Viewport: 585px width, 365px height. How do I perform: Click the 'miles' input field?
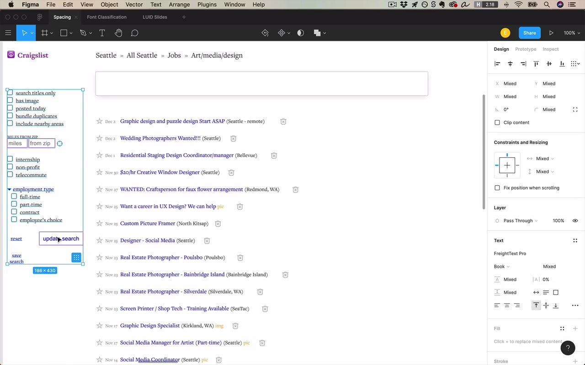pos(17,143)
